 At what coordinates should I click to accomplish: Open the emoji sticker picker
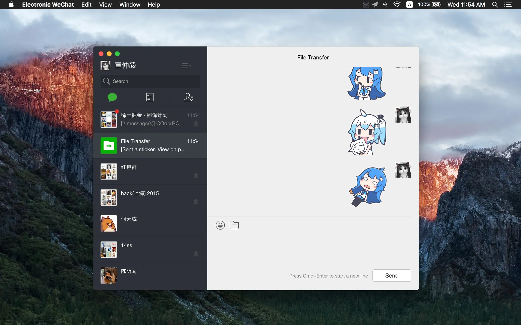(220, 225)
